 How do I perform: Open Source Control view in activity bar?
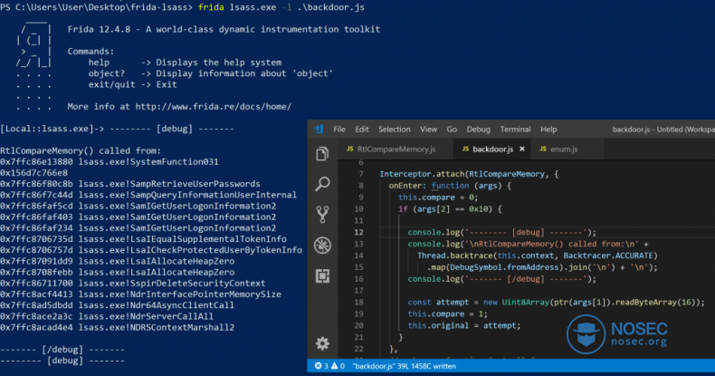click(x=322, y=215)
